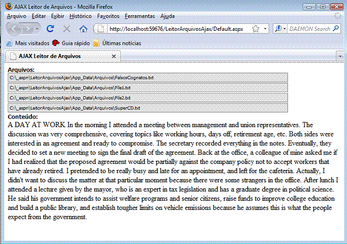Screen dimensions: 347x244
Task: Reload the page with the refresh icon
Action: pyautogui.click(x=50, y=29)
